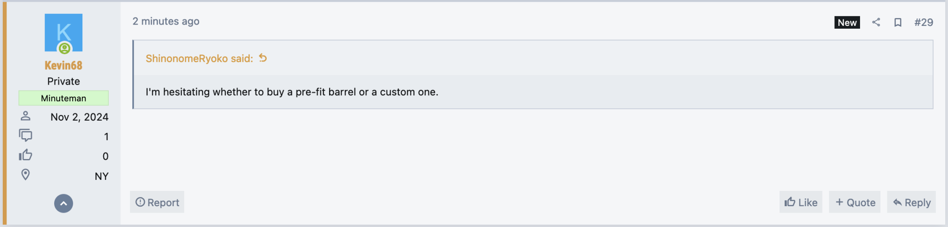The height and width of the screenshot is (227, 948).
Task: Add this post to multi-quote
Action: click(x=855, y=202)
